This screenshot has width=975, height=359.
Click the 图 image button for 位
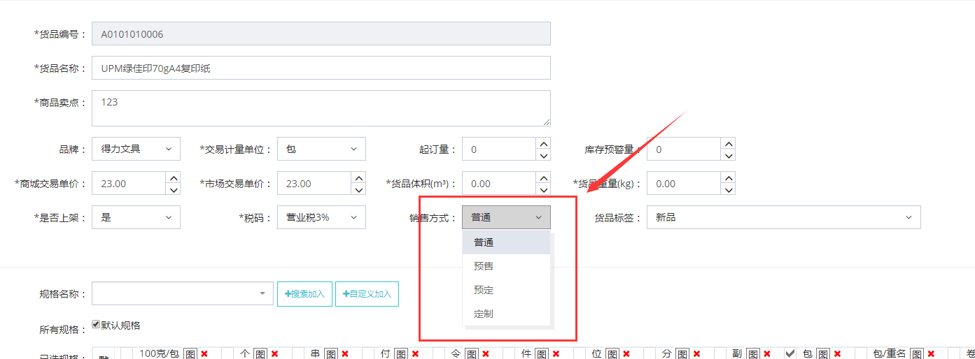click(x=612, y=354)
